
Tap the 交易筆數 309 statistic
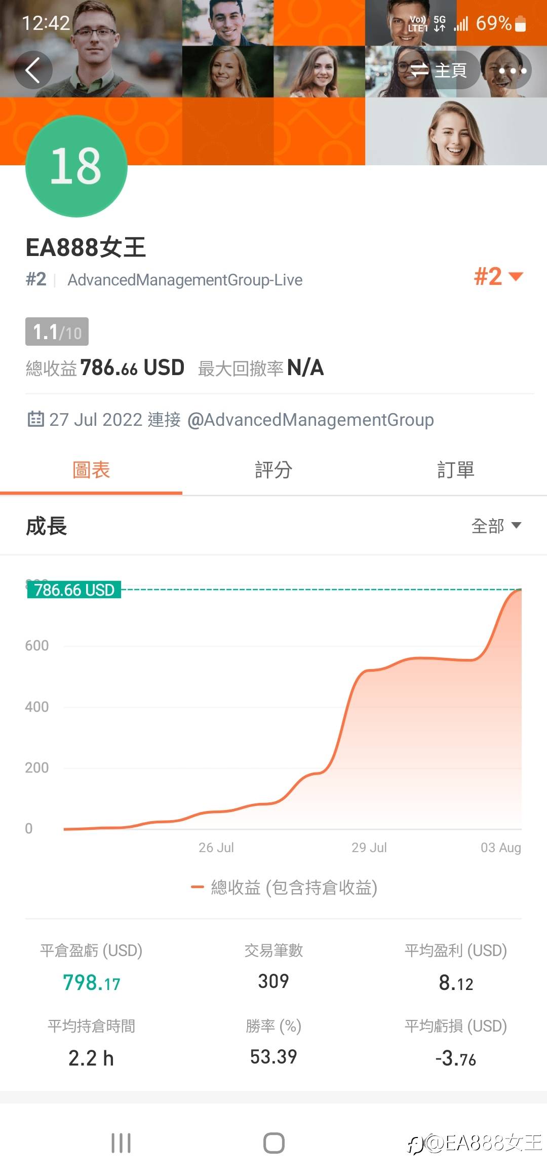[273, 968]
